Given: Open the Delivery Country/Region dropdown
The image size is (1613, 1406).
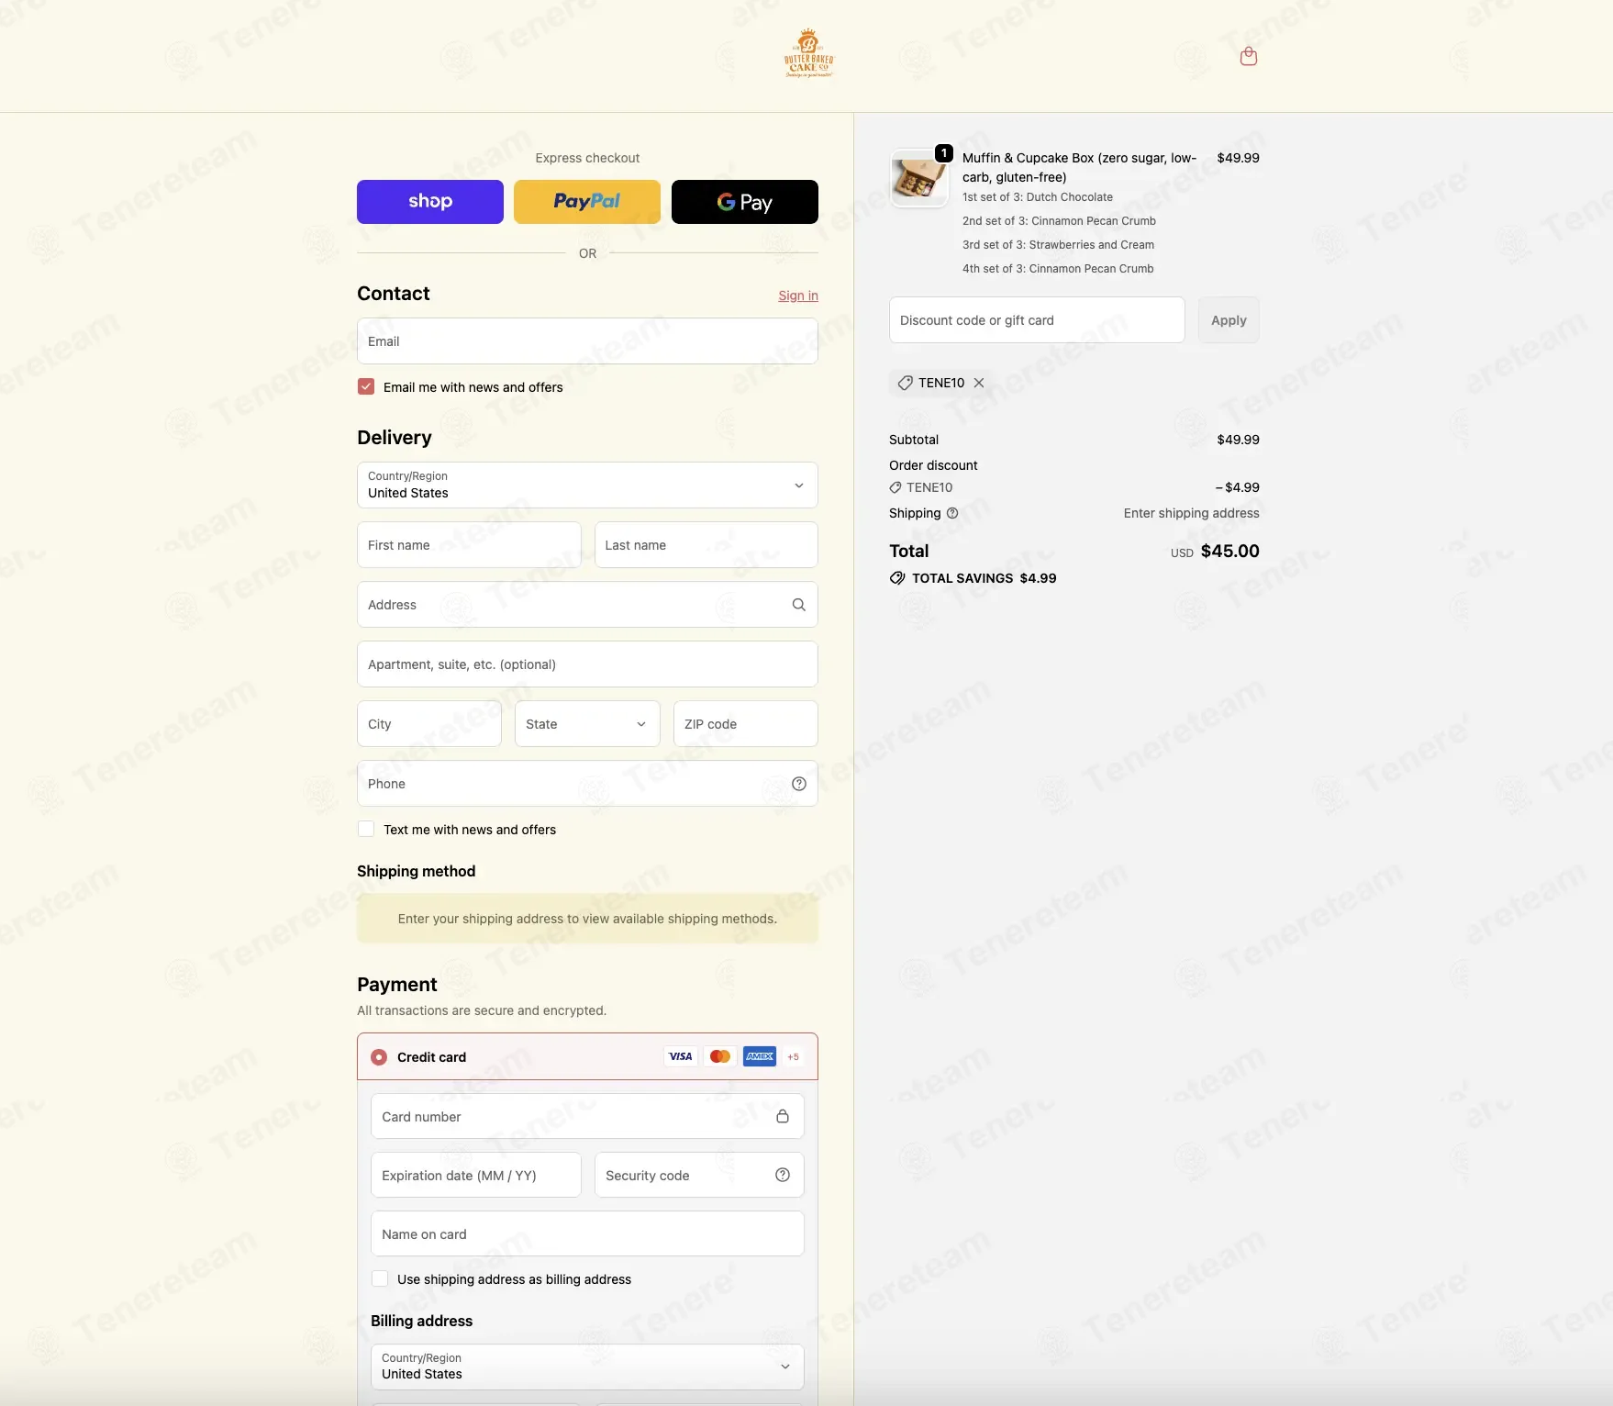Looking at the screenshot, I should pyautogui.click(x=587, y=485).
